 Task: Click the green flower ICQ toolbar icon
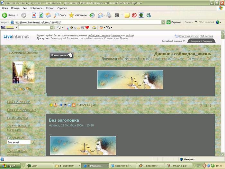click(141, 15)
